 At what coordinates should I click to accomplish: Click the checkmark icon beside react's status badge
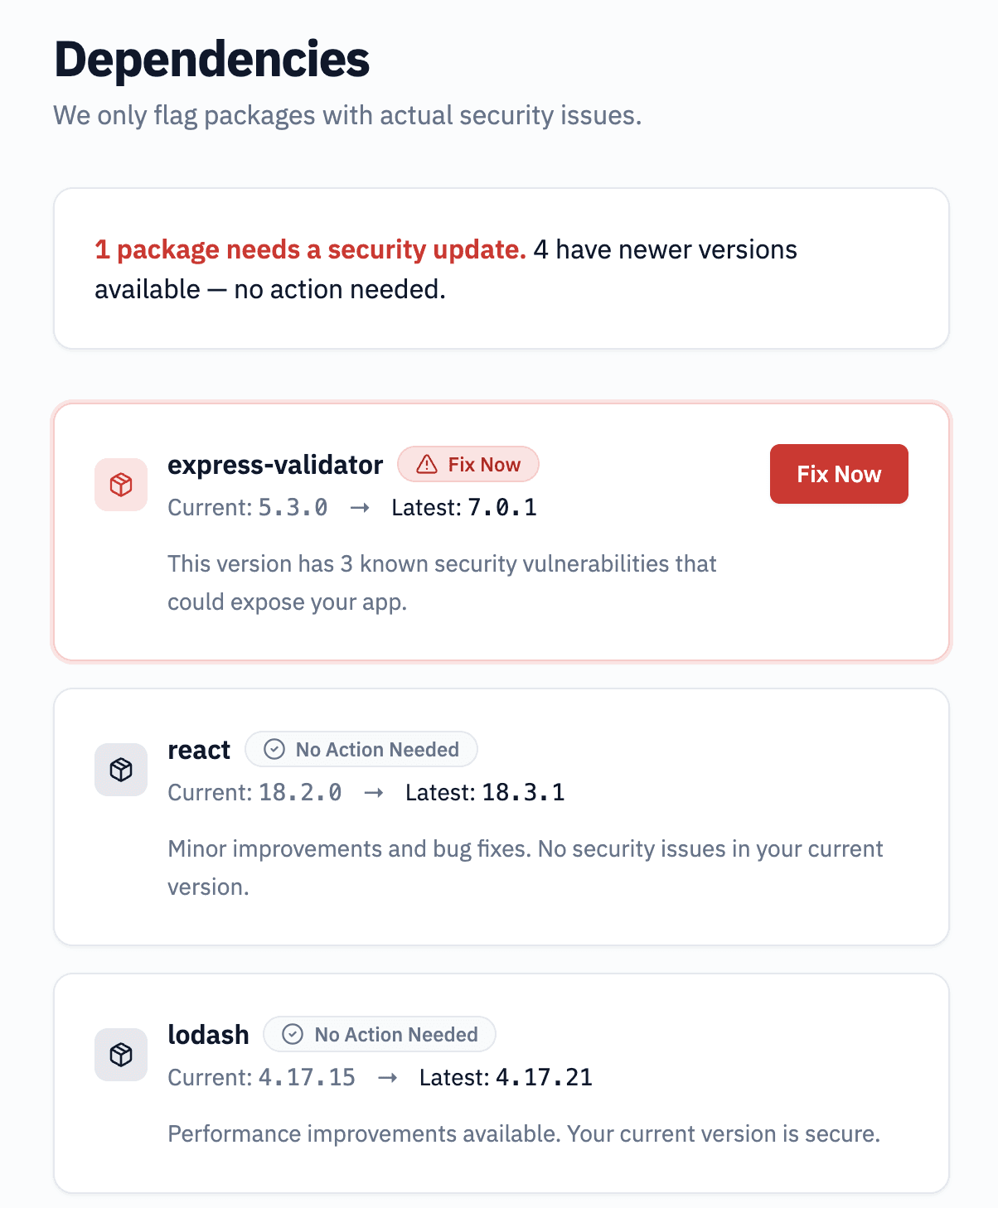coord(274,749)
